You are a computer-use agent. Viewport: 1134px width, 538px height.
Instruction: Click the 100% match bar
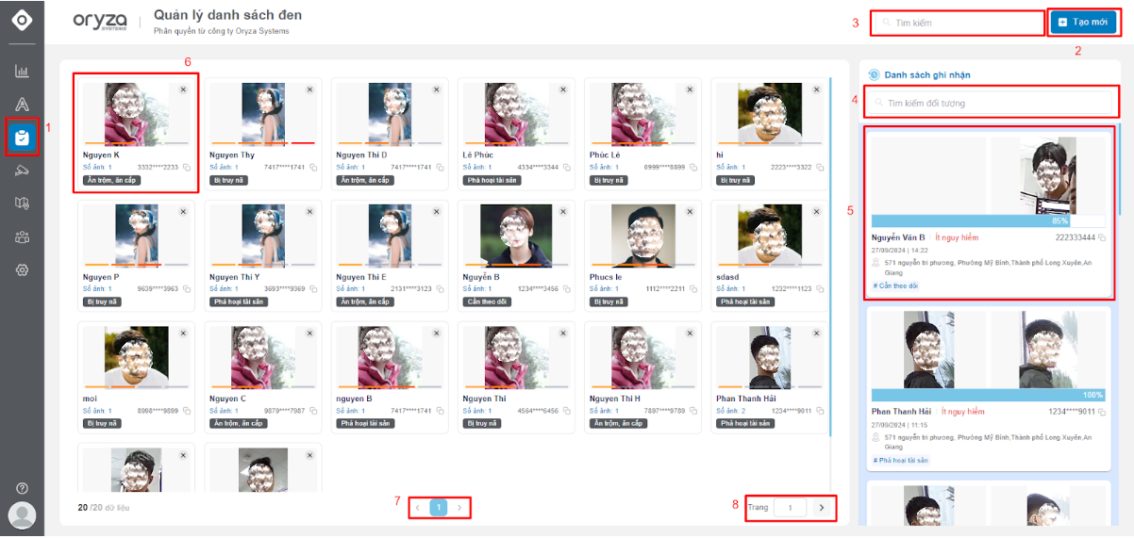coord(989,395)
